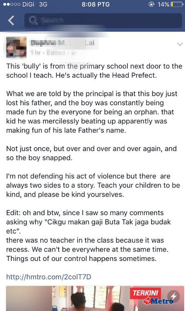Open the lightning bolt instant article icon
This screenshot has width=185, height=311.
click(x=173, y=297)
